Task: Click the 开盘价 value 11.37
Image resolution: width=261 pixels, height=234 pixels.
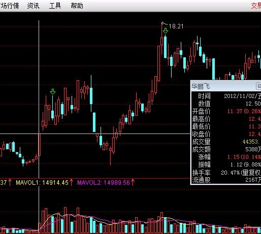Action: [235, 111]
